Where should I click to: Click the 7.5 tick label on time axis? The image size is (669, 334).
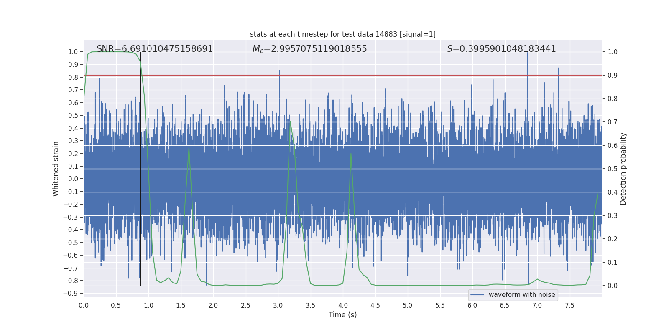569,306
